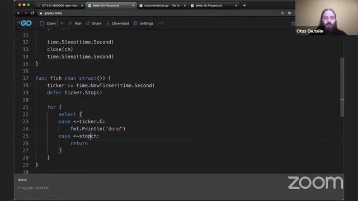Click time.NewTicker on line 18

click(96, 85)
